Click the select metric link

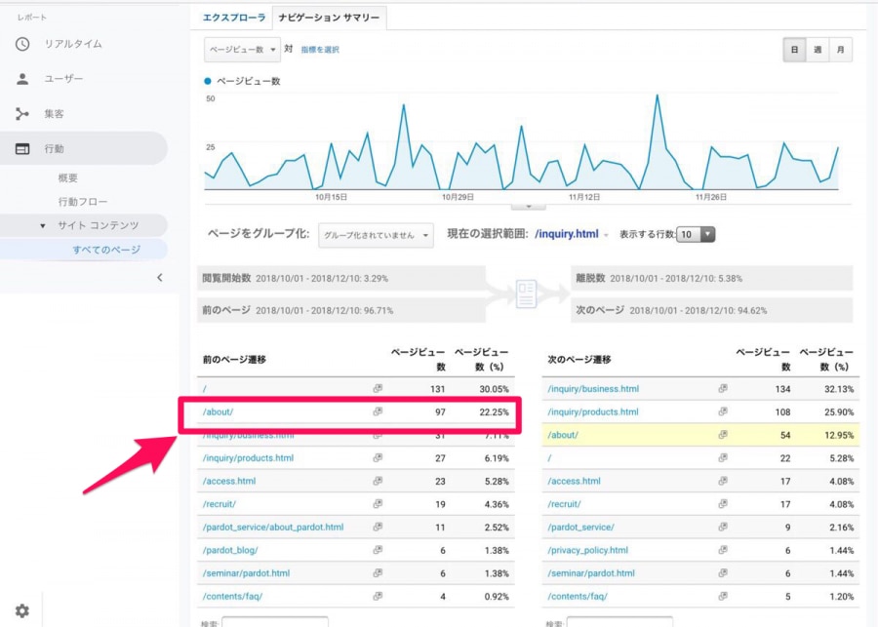point(320,50)
